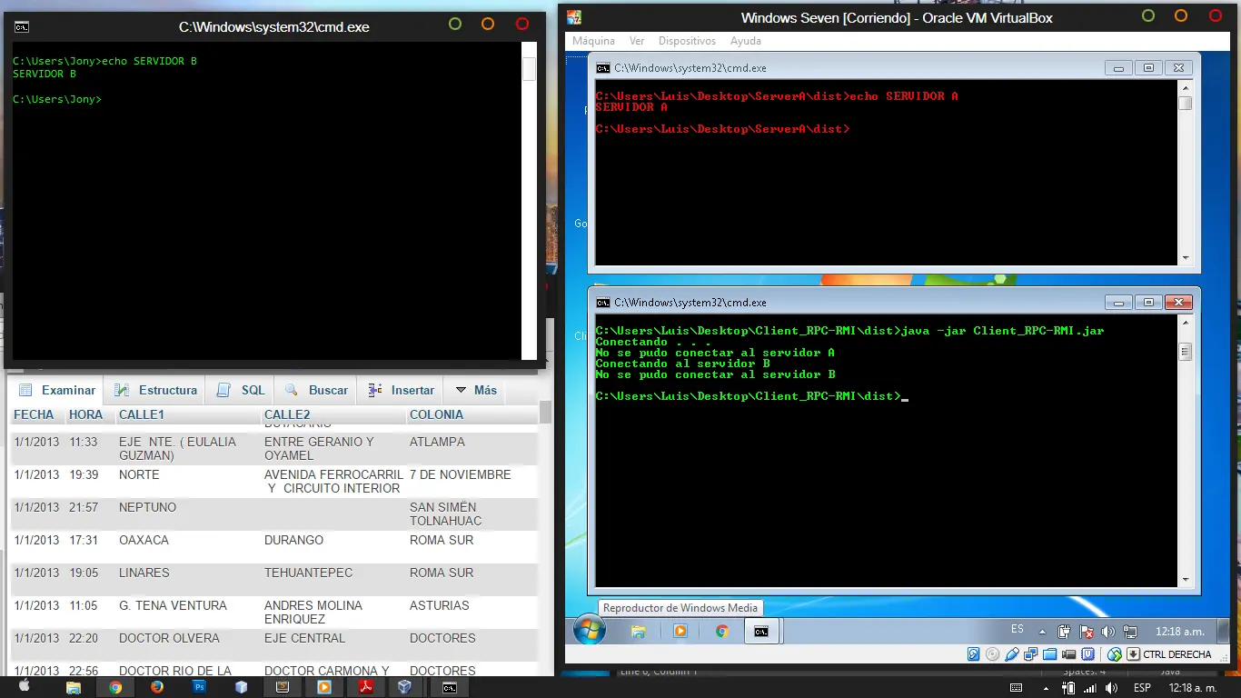Switch to VirtualBox via host taskbar icon
Image resolution: width=1241 pixels, height=698 pixels.
406,687
